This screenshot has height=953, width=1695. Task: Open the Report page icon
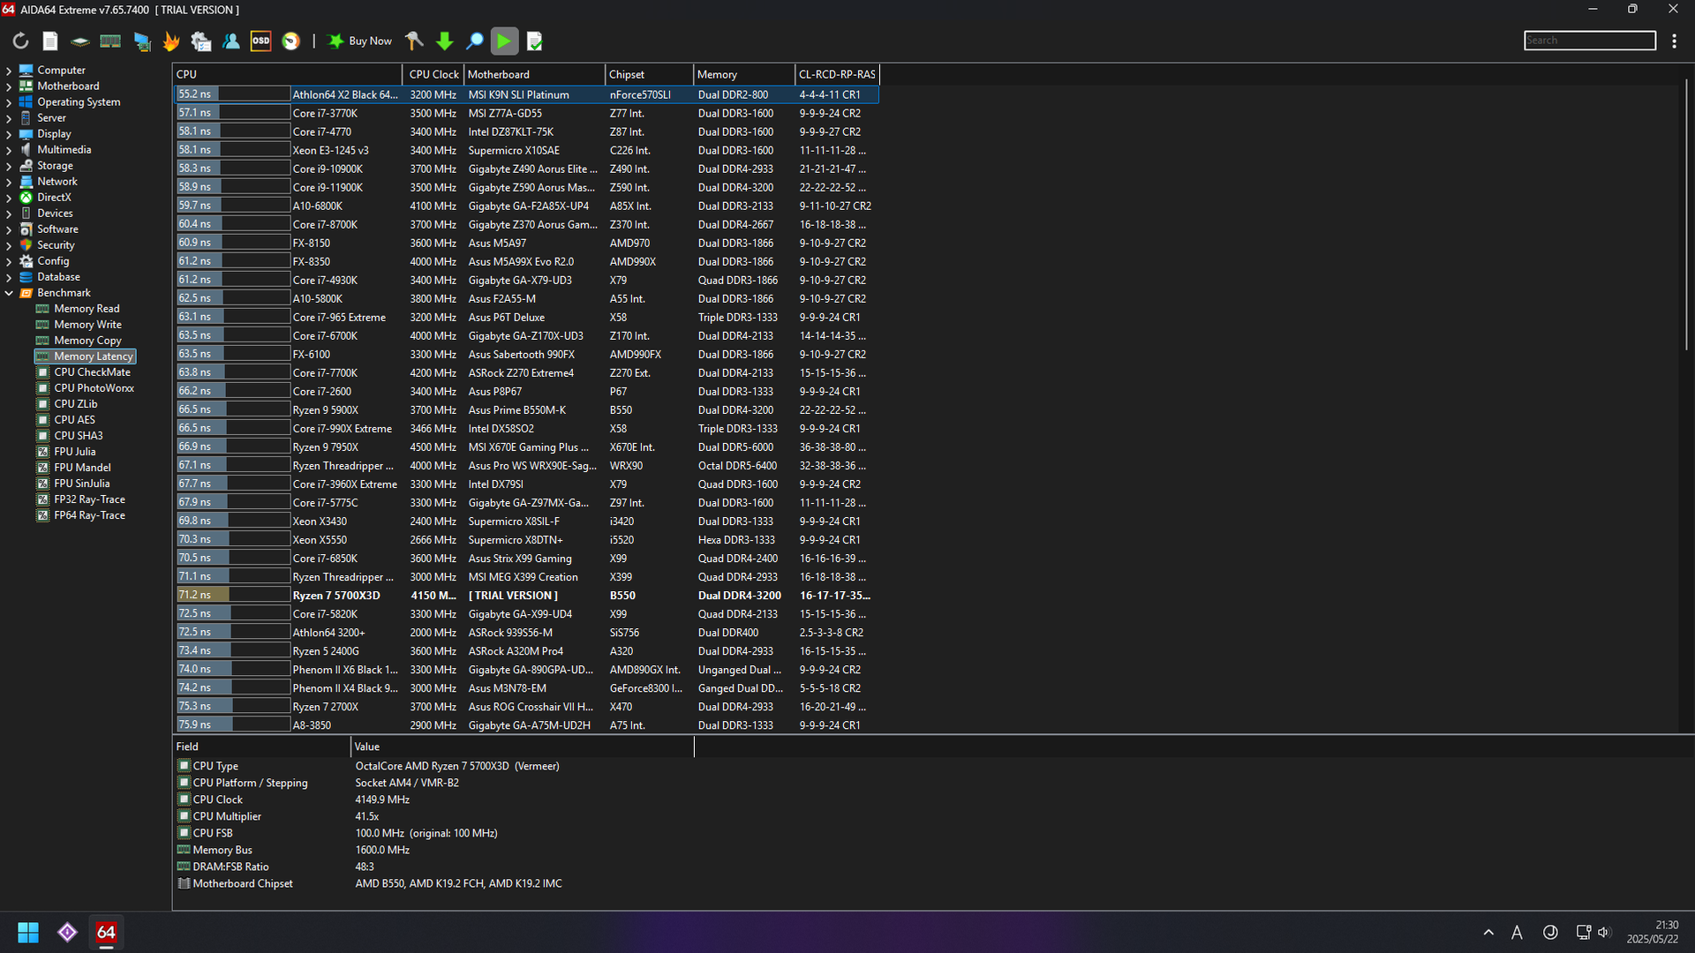pyautogui.click(x=50, y=41)
